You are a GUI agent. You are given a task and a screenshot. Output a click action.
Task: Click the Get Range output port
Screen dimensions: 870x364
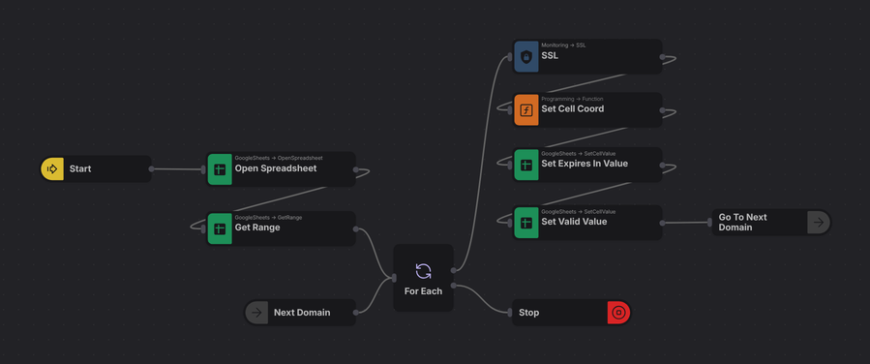pyautogui.click(x=356, y=228)
